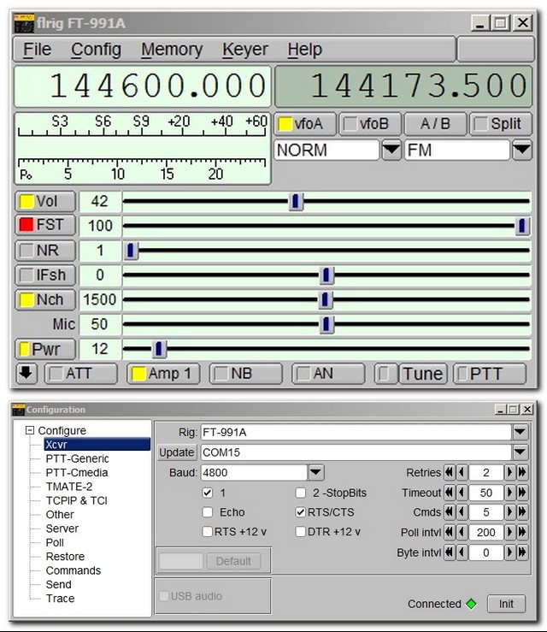The height and width of the screenshot is (632, 547).
Task: Toggle the Amp 1 preamp button
Action: (x=163, y=374)
